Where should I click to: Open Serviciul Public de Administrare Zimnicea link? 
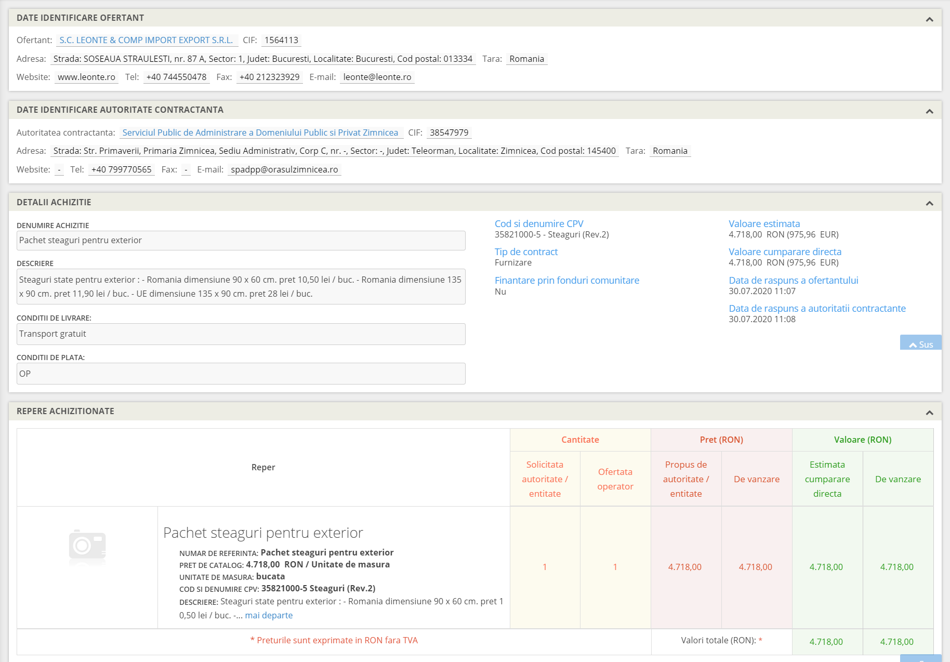point(260,133)
